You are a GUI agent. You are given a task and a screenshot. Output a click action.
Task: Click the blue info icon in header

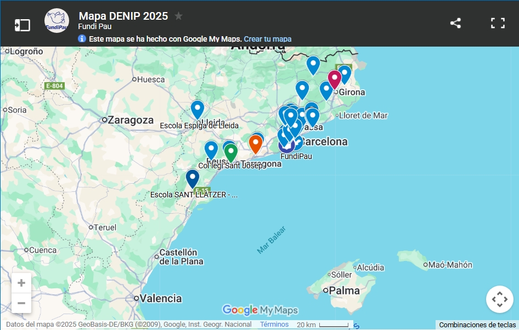[x=82, y=39]
